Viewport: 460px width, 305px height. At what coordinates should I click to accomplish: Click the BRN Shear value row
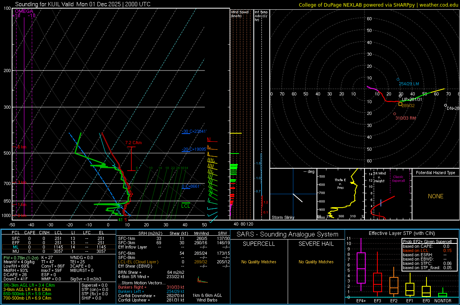(151, 272)
